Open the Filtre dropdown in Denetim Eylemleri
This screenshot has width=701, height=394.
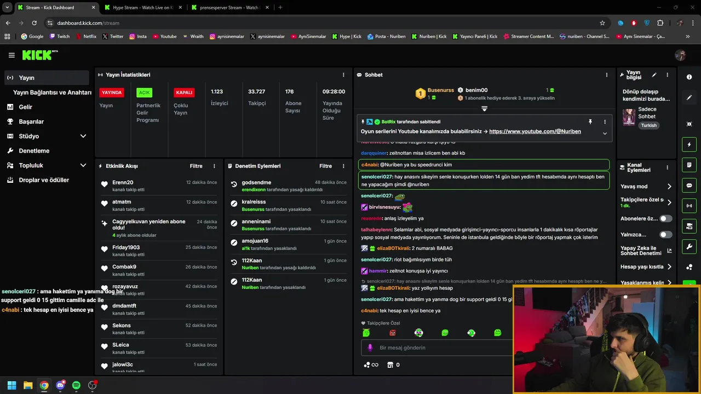click(x=326, y=166)
